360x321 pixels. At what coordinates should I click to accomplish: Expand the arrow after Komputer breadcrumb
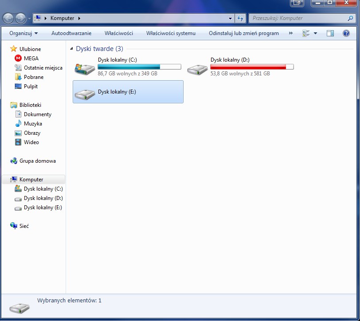point(79,18)
